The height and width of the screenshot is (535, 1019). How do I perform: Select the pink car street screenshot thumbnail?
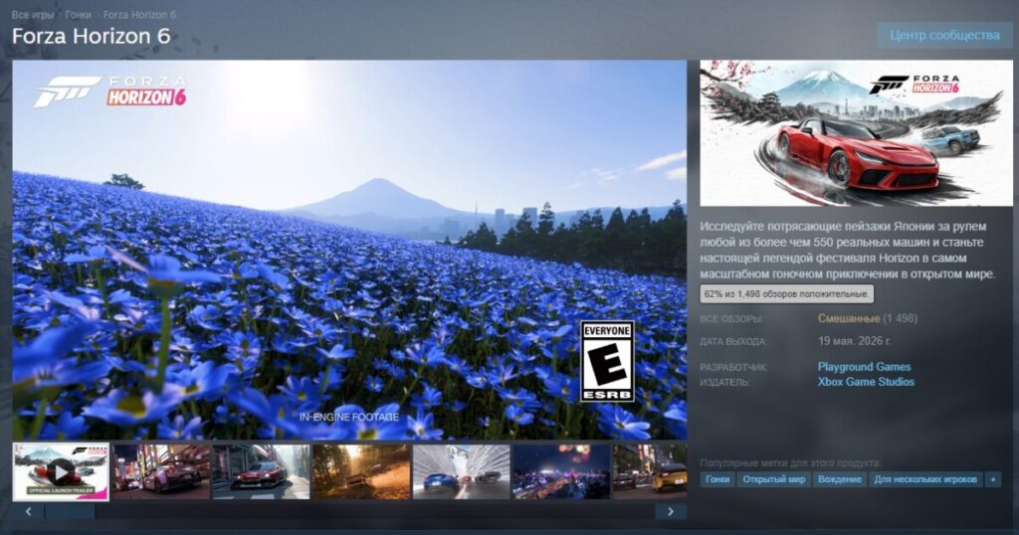(x=161, y=472)
